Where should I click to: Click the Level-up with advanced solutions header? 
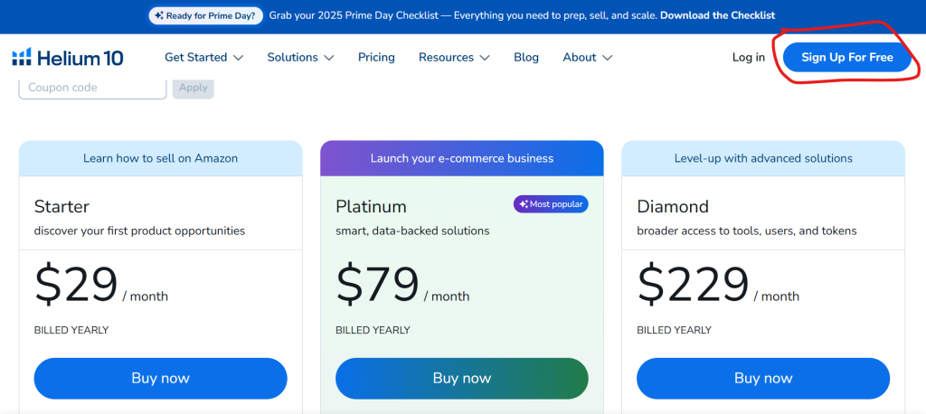(762, 158)
